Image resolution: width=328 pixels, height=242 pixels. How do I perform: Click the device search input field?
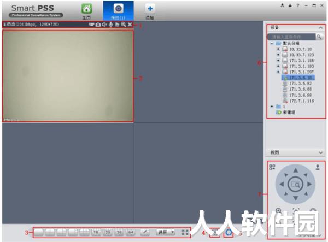click(x=291, y=37)
